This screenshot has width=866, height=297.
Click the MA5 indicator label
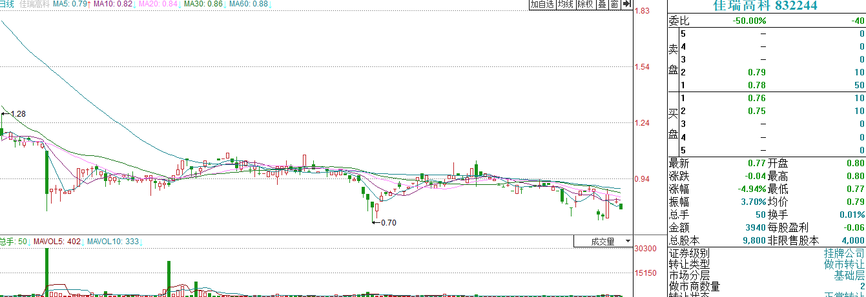[x=70, y=5]
